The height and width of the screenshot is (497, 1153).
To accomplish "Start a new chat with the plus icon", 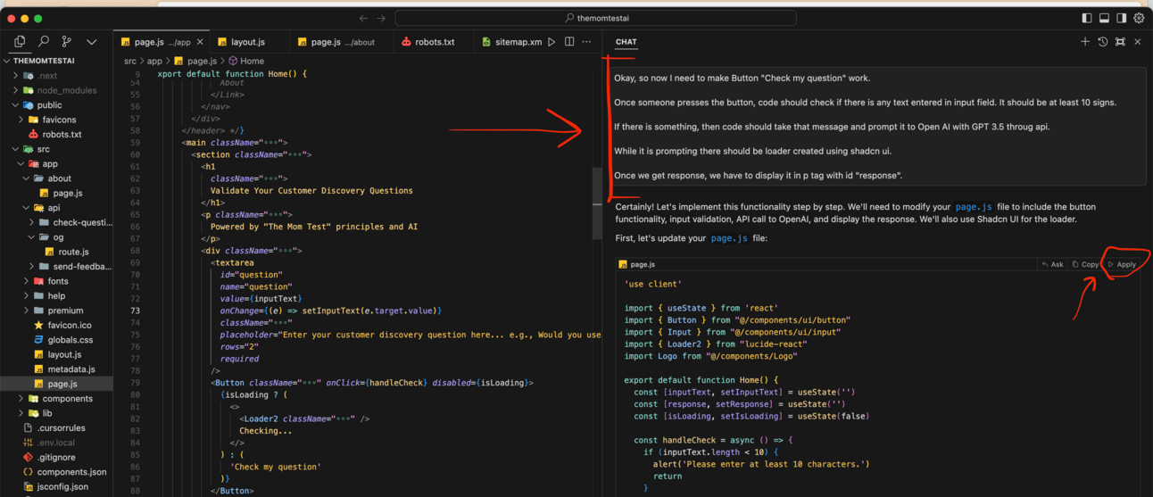I will point(1085,42).
